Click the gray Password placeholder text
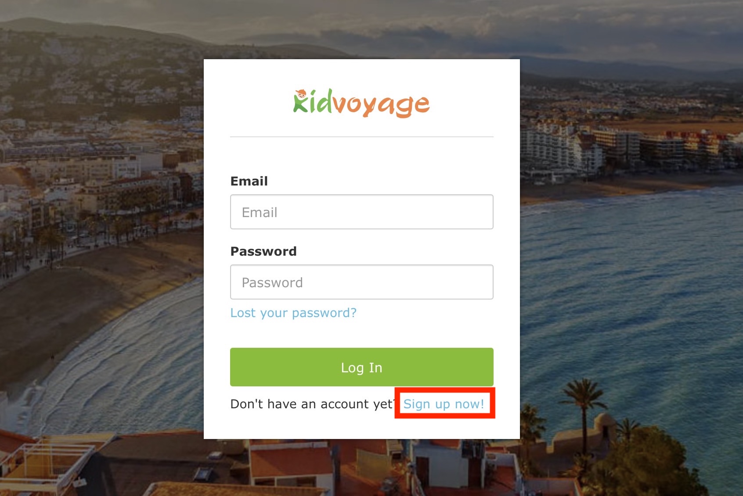Image resolution: width=743 pixels, height=496 pixels. click(272, 282)
